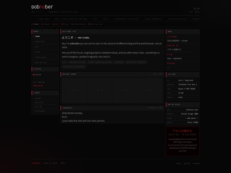Click the character design tag

77,62
